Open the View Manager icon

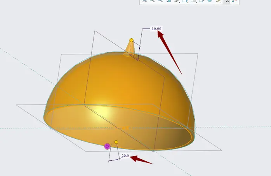(x=193, y=1)
